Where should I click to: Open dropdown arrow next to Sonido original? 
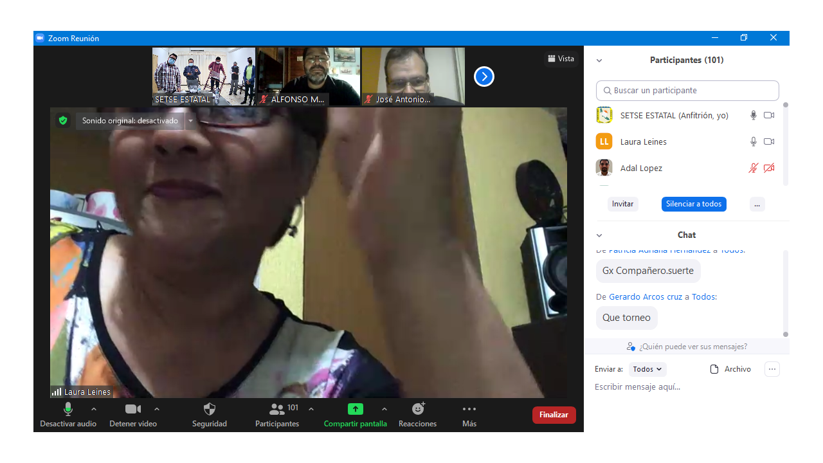(x=190, y=121)
